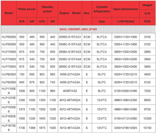Select model cell "HLP1875E6"

(9, 128)
